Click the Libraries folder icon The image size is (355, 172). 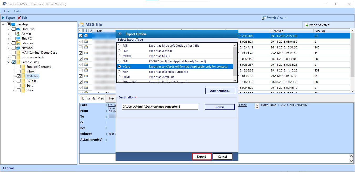pos(18,43)
